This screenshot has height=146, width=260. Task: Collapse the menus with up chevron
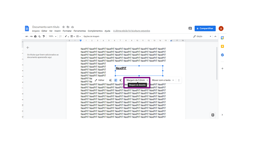tap(215, 36)
